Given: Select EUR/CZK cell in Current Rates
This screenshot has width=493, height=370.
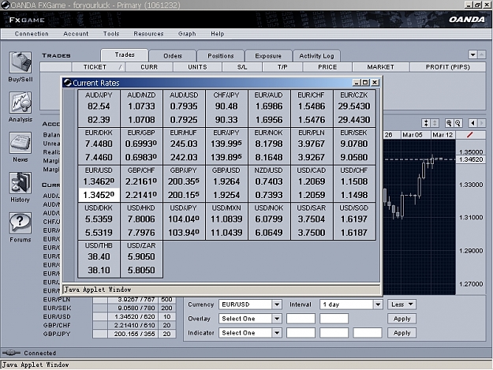Looking at the screenshot, I should tap(354, 108).
